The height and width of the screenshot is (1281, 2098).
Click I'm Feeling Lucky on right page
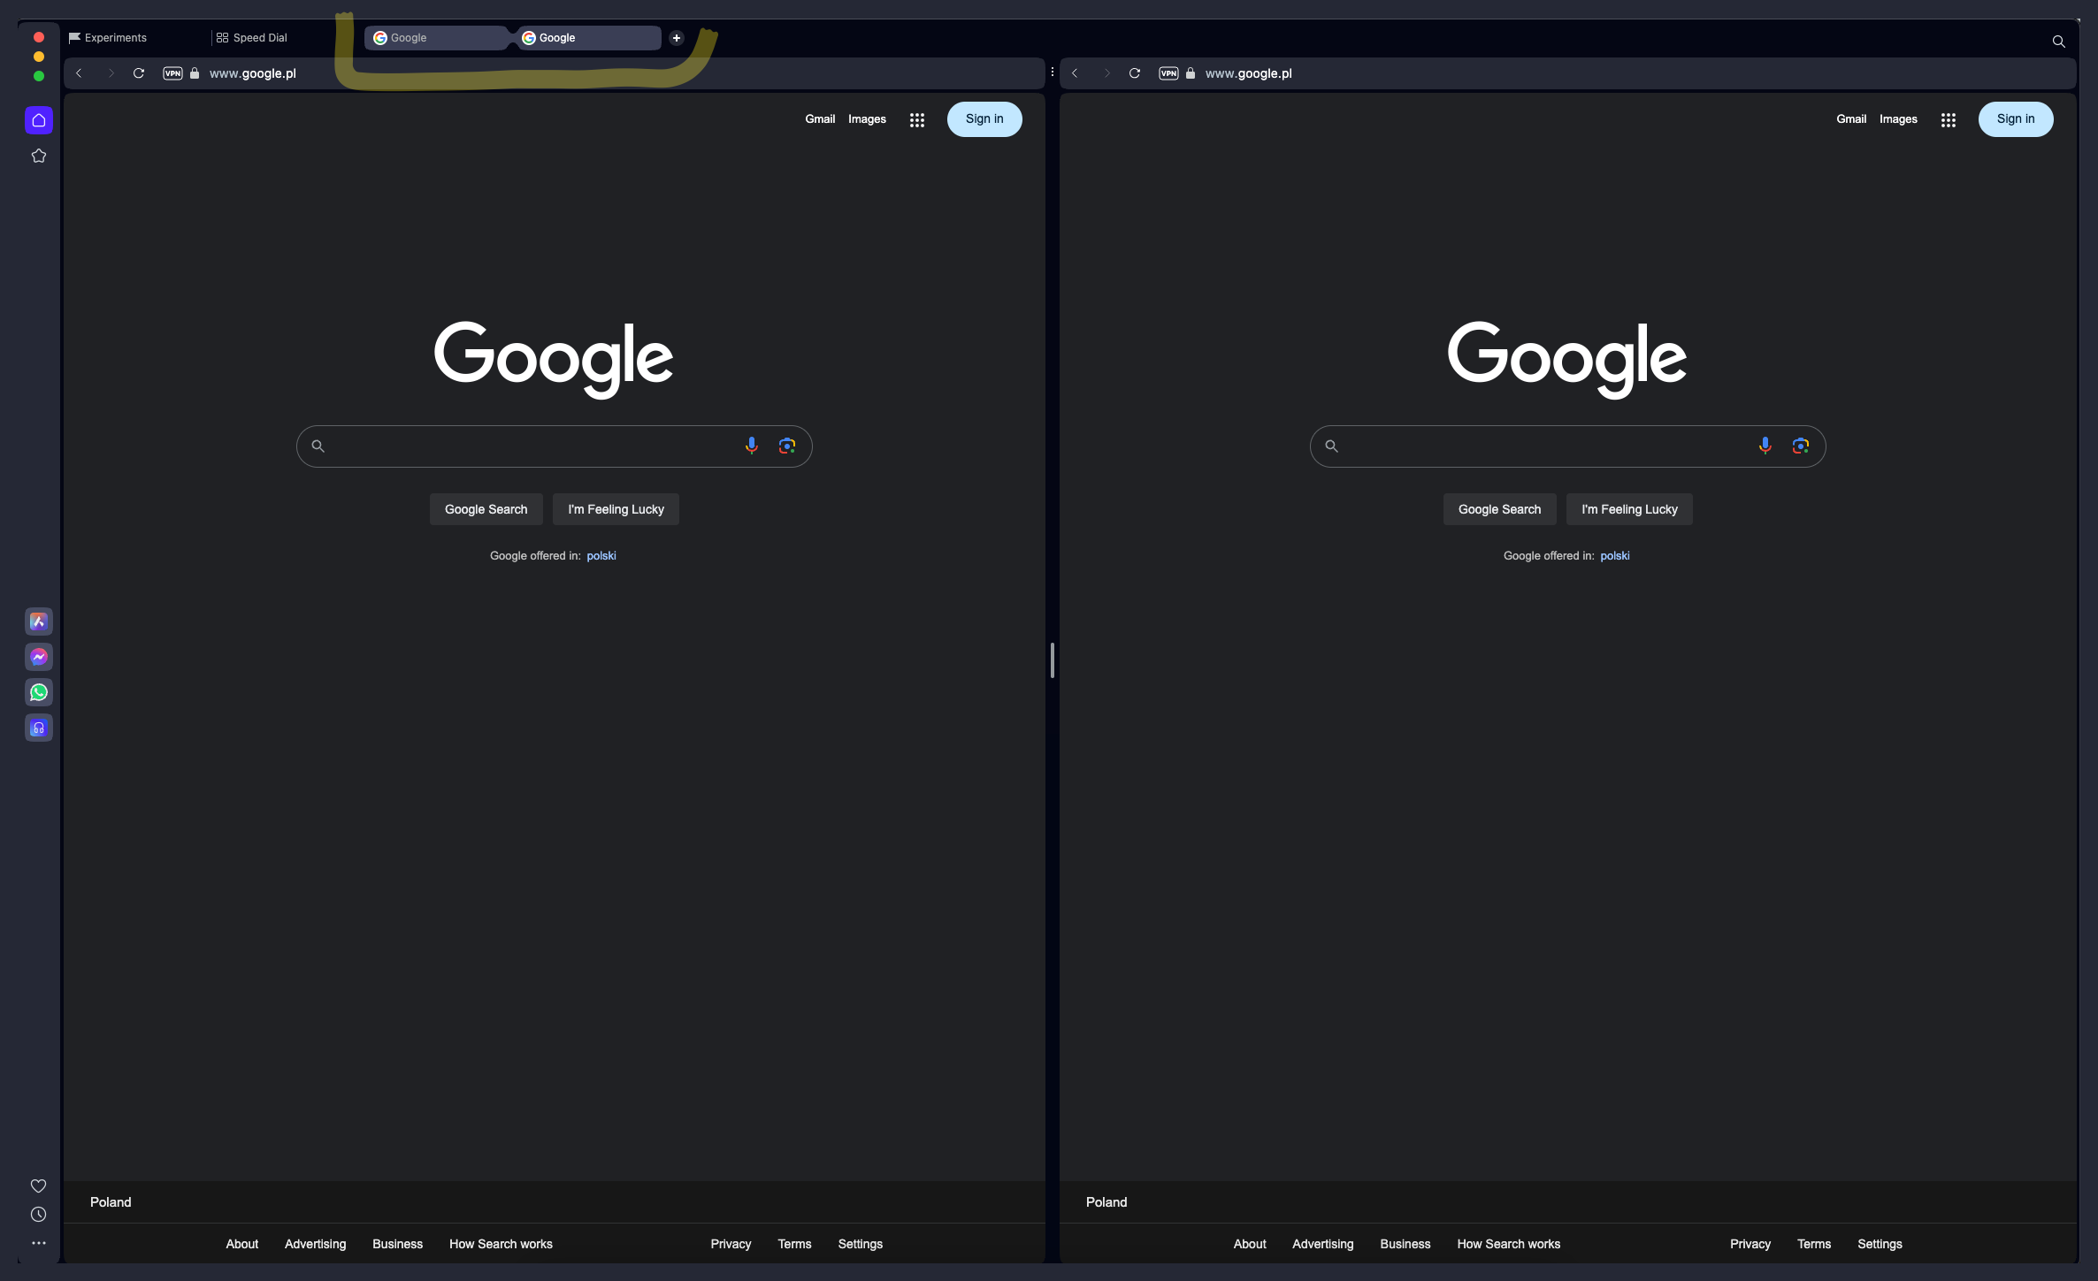click(1628, 509)
